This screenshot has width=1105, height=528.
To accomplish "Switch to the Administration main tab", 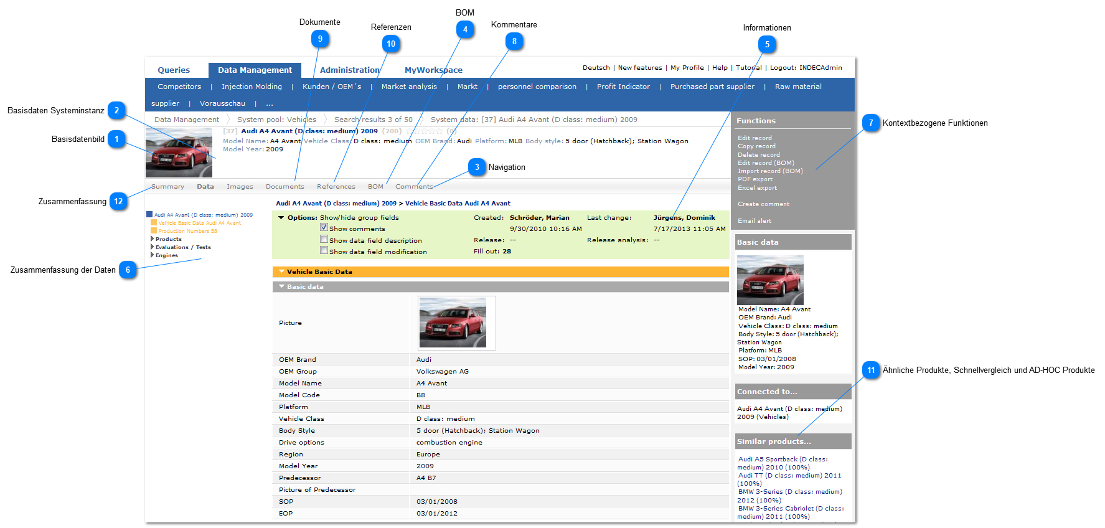I will (350, 70).
